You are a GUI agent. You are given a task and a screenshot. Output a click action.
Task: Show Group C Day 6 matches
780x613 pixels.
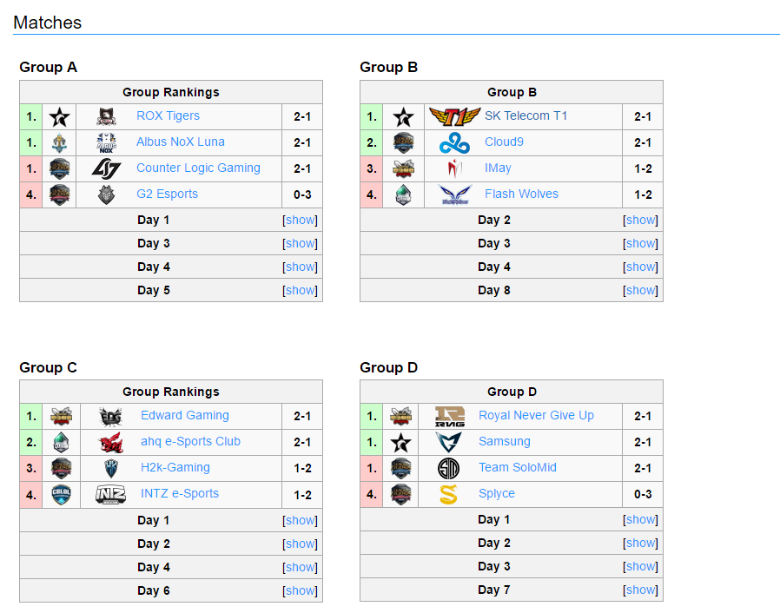(x=300, y=590)
